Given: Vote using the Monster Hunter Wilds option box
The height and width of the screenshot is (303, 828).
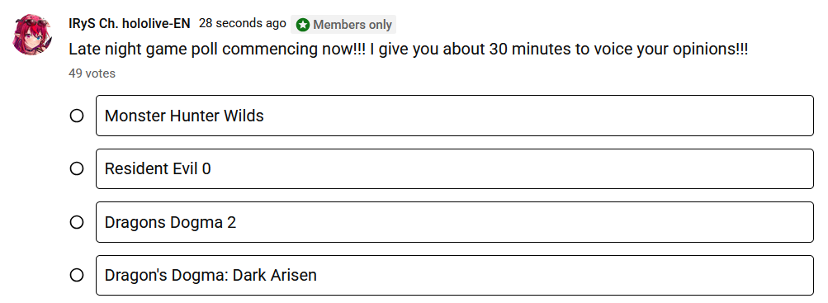Looking at the screenshot, I should [455, 116].
